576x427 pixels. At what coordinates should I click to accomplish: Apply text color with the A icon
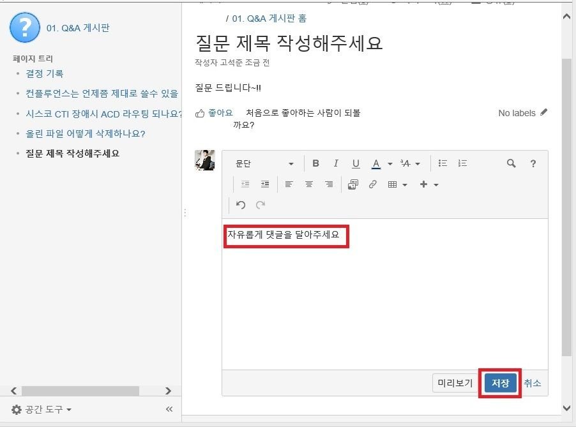point(375,163)
